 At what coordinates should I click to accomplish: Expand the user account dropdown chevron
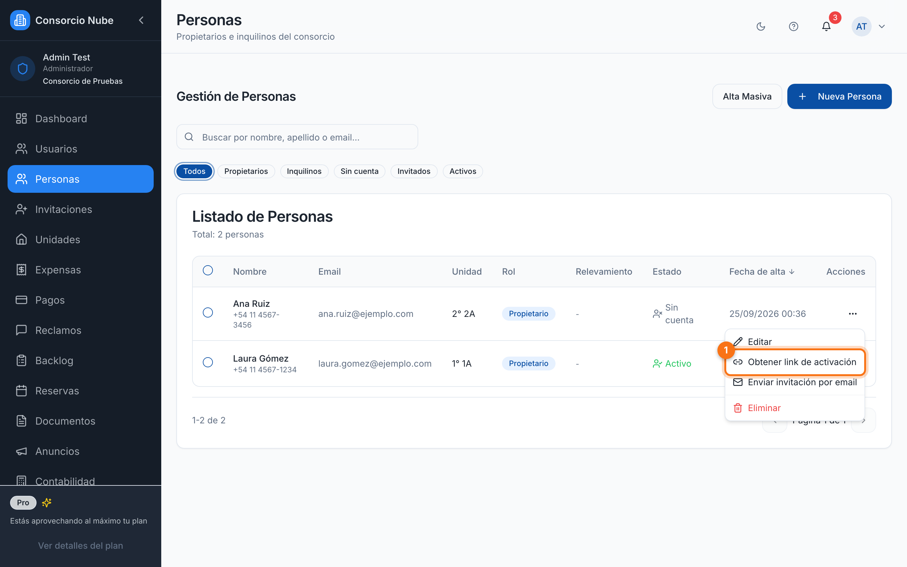[882, 26]
